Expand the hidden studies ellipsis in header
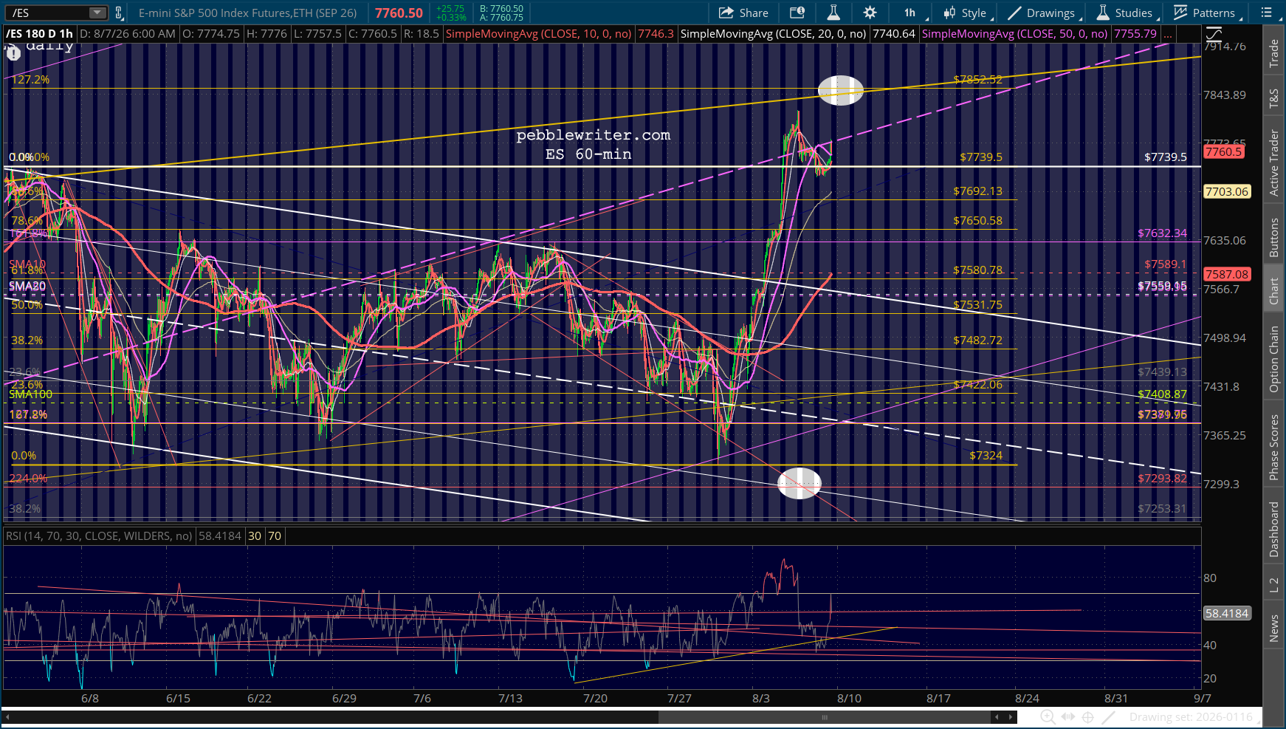Viewport: 1286px width, 729px height. point(1168,34)
